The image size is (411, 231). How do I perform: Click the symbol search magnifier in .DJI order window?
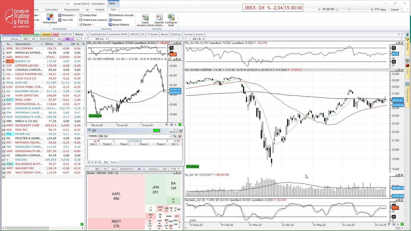[x=175, y=136]
